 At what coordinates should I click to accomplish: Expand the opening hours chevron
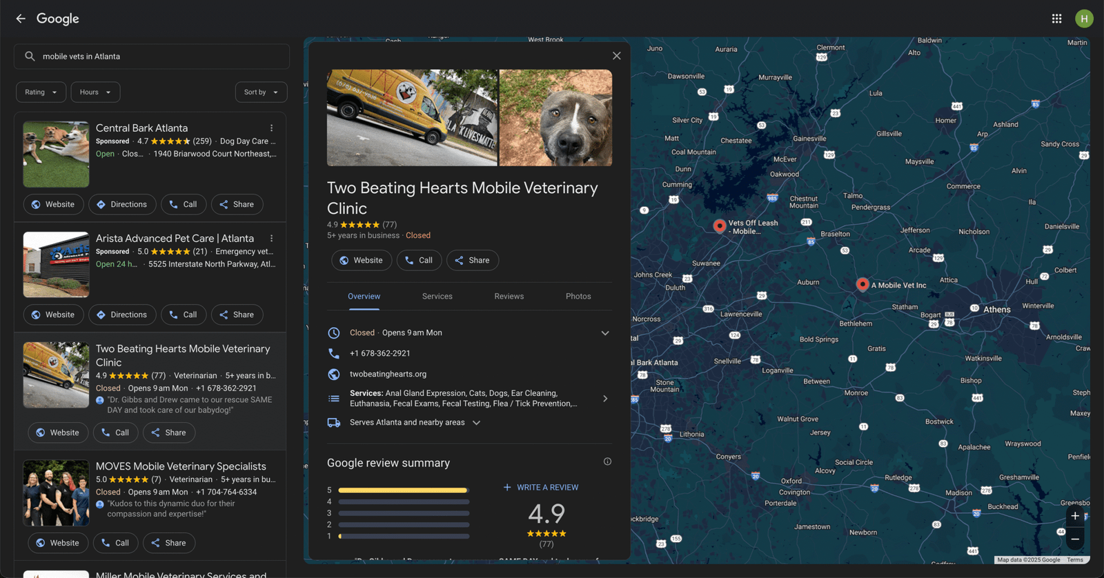pyautogui.click(x=605, y=333)
